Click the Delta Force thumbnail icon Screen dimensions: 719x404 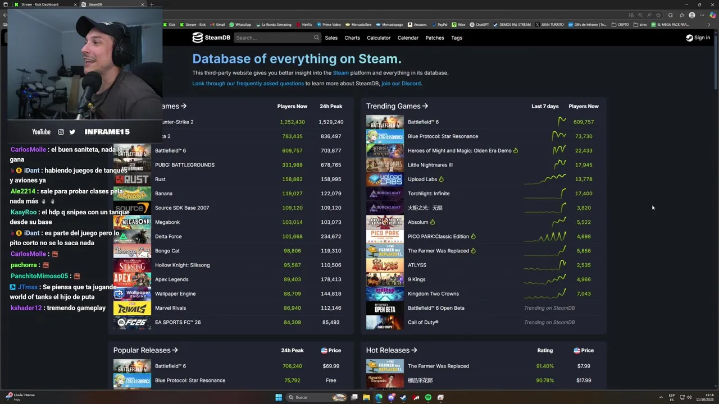click(x=132, y=236)
